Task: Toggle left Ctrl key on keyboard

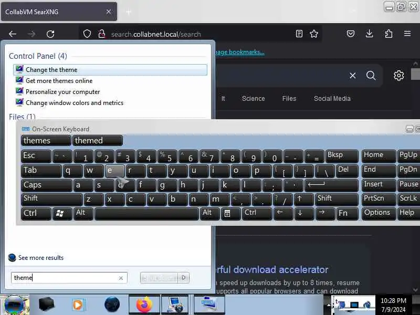Action: tap(36, 214)
